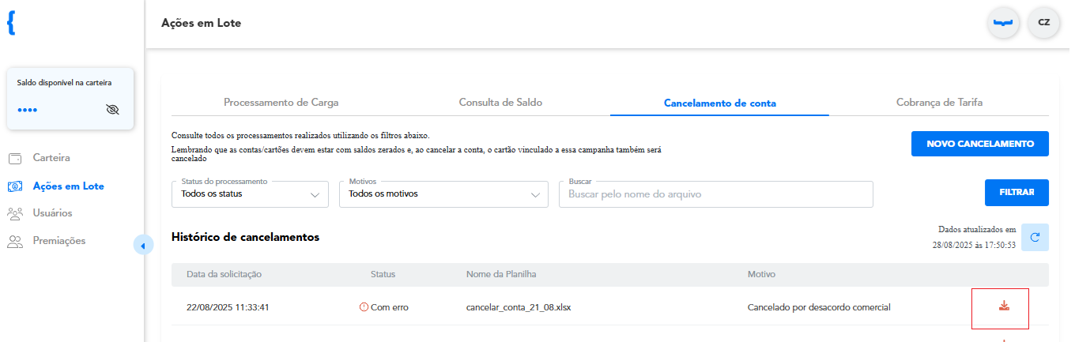
Task: Click the Com erro status cell
Action: (x=384, y=307)
